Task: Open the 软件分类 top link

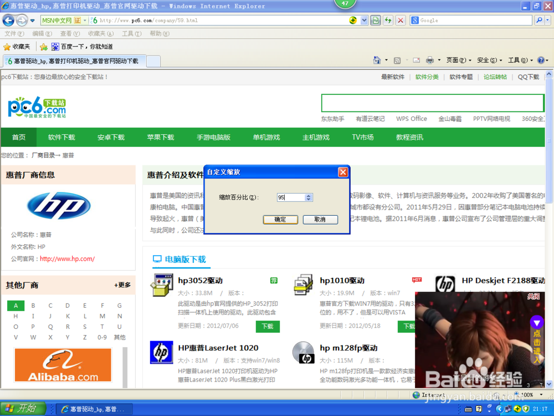Action: [x=427, y=77]
